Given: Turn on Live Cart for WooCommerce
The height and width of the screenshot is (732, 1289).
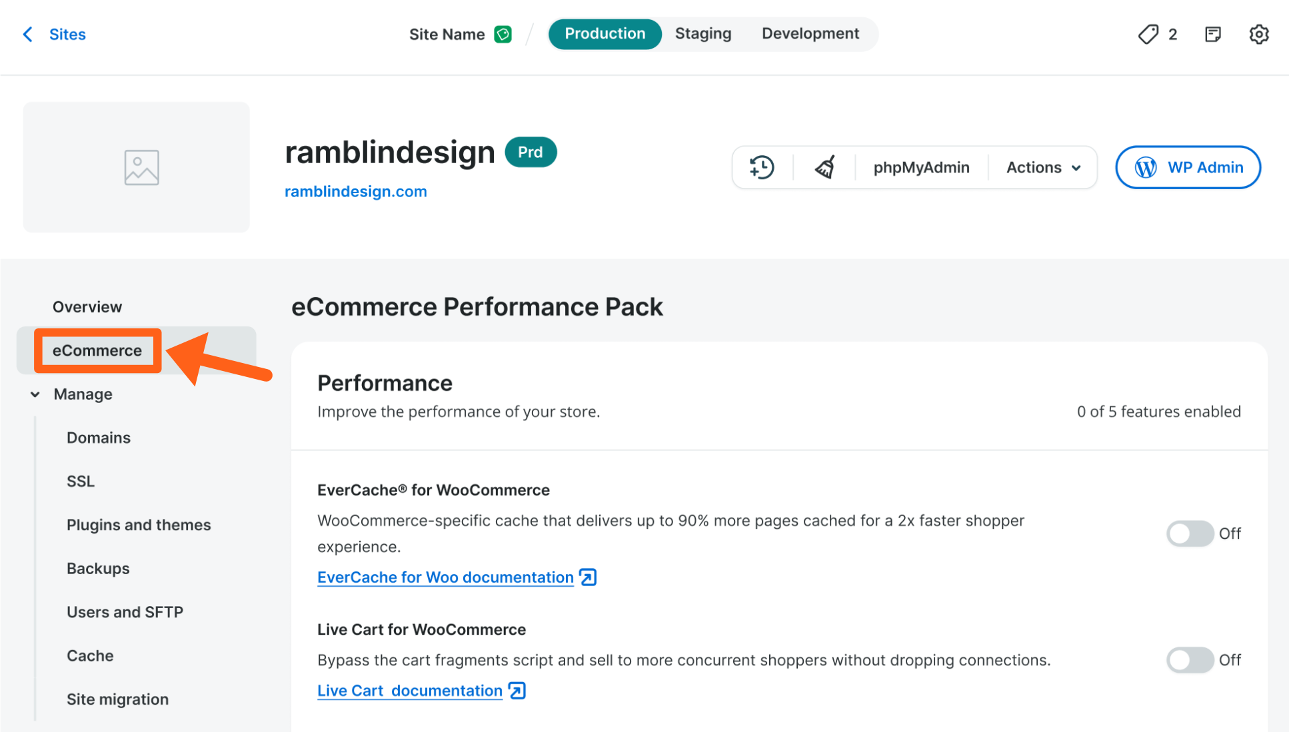Looking at the screenshot, I should pos(1190,660).
